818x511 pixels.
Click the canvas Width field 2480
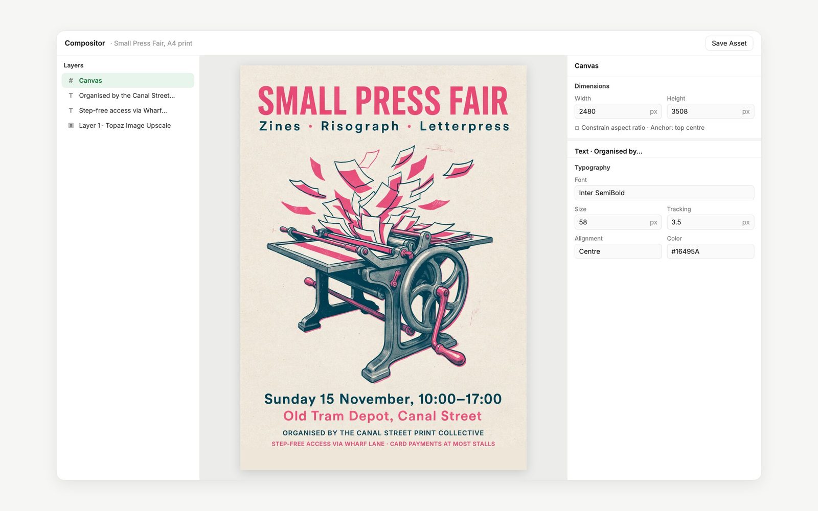[618, 111]
